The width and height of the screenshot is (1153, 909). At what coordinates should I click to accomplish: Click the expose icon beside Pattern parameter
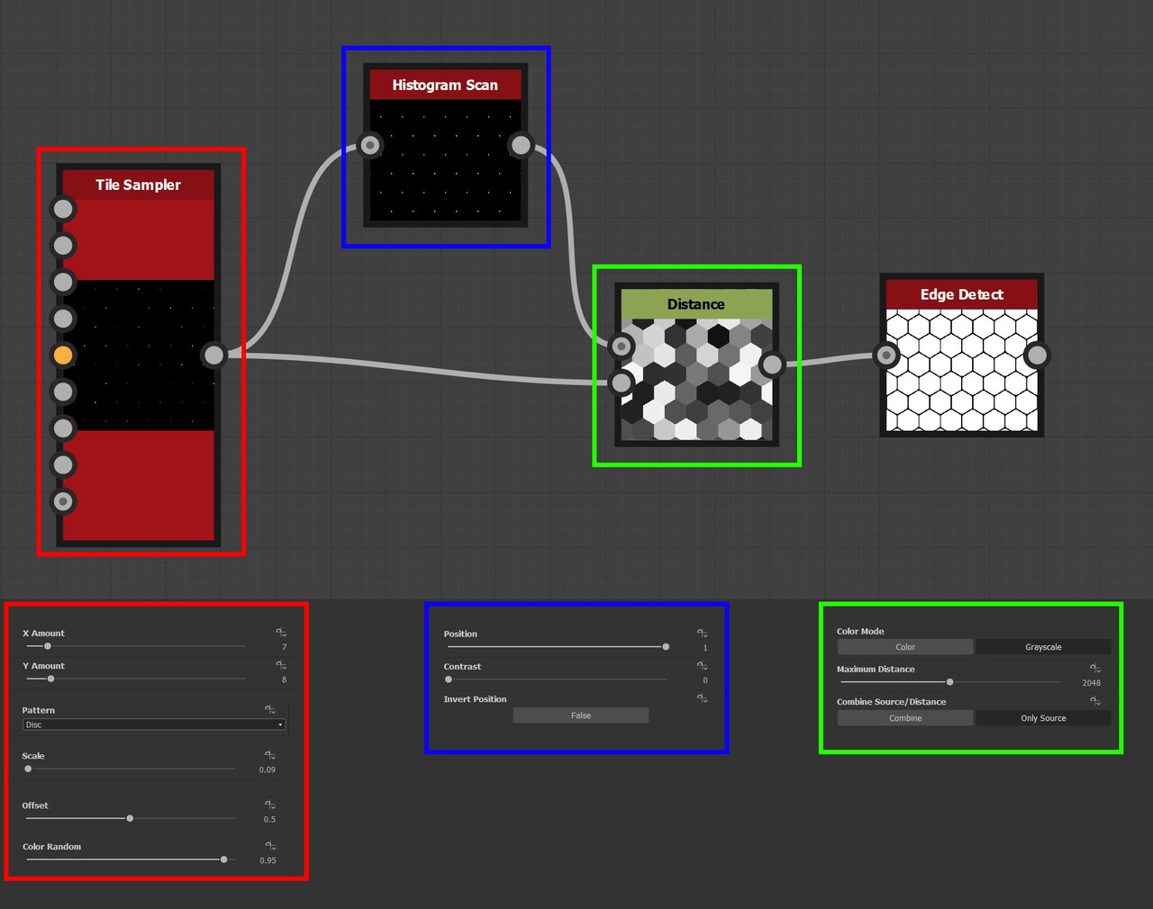[x=269, y=708]
